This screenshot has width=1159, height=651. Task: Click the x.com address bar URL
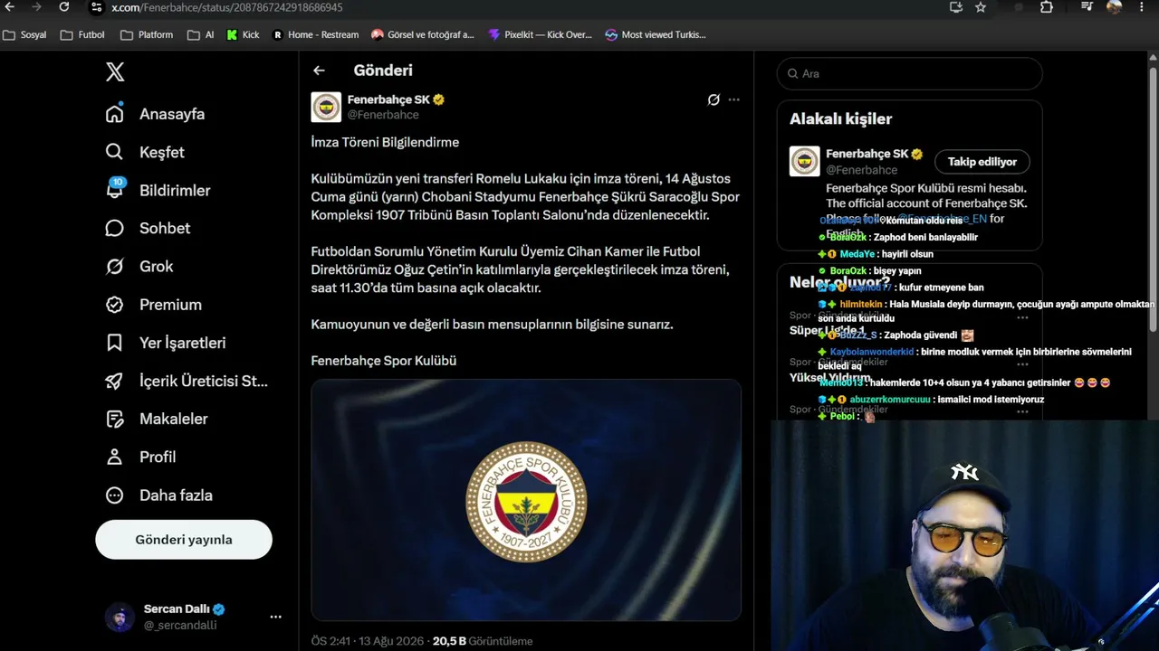(227, 7)
